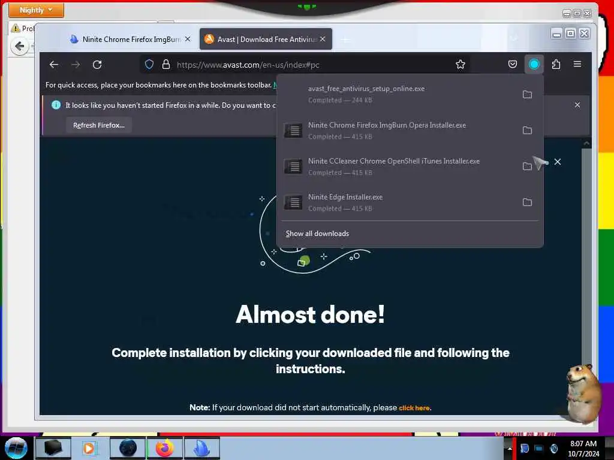
Task: Close the Ninite tab
Action: tap(188, 39)
